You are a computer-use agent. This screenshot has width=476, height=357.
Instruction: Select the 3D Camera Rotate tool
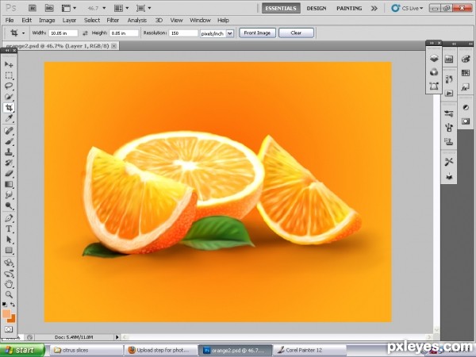(x=9, y=274)
